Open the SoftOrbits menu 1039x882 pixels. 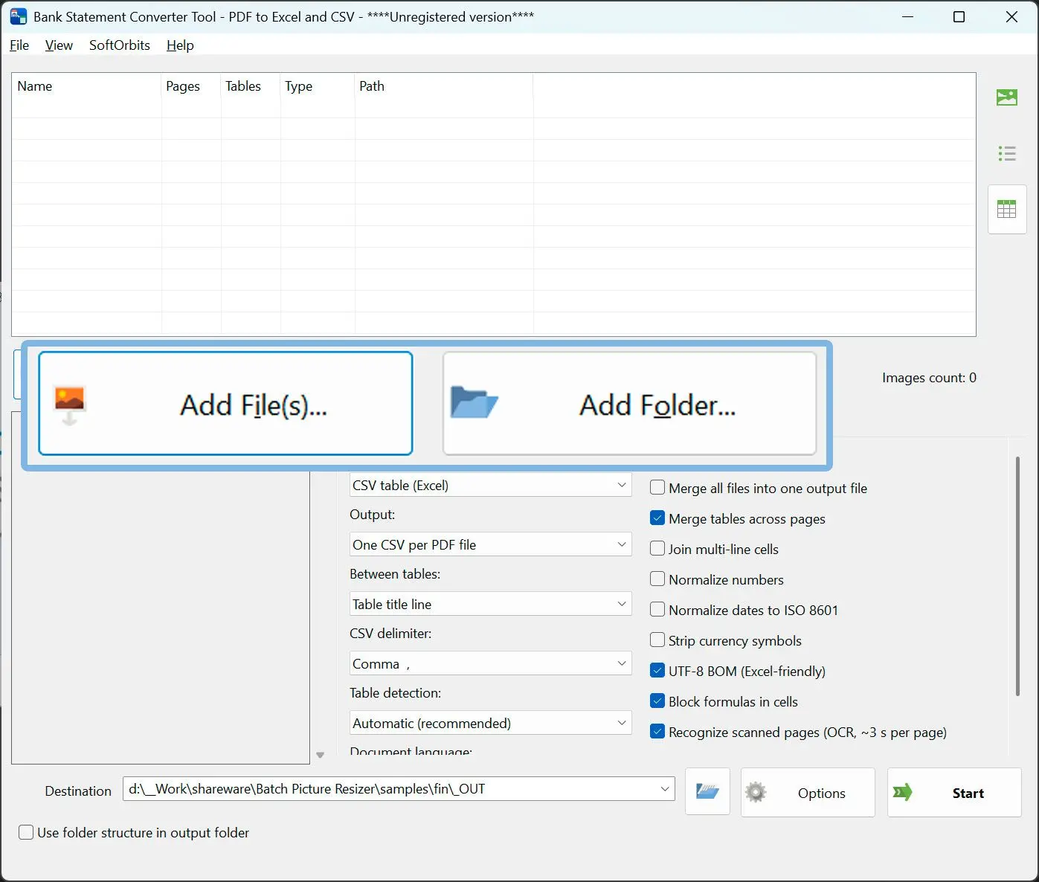[x=120, y=45]
